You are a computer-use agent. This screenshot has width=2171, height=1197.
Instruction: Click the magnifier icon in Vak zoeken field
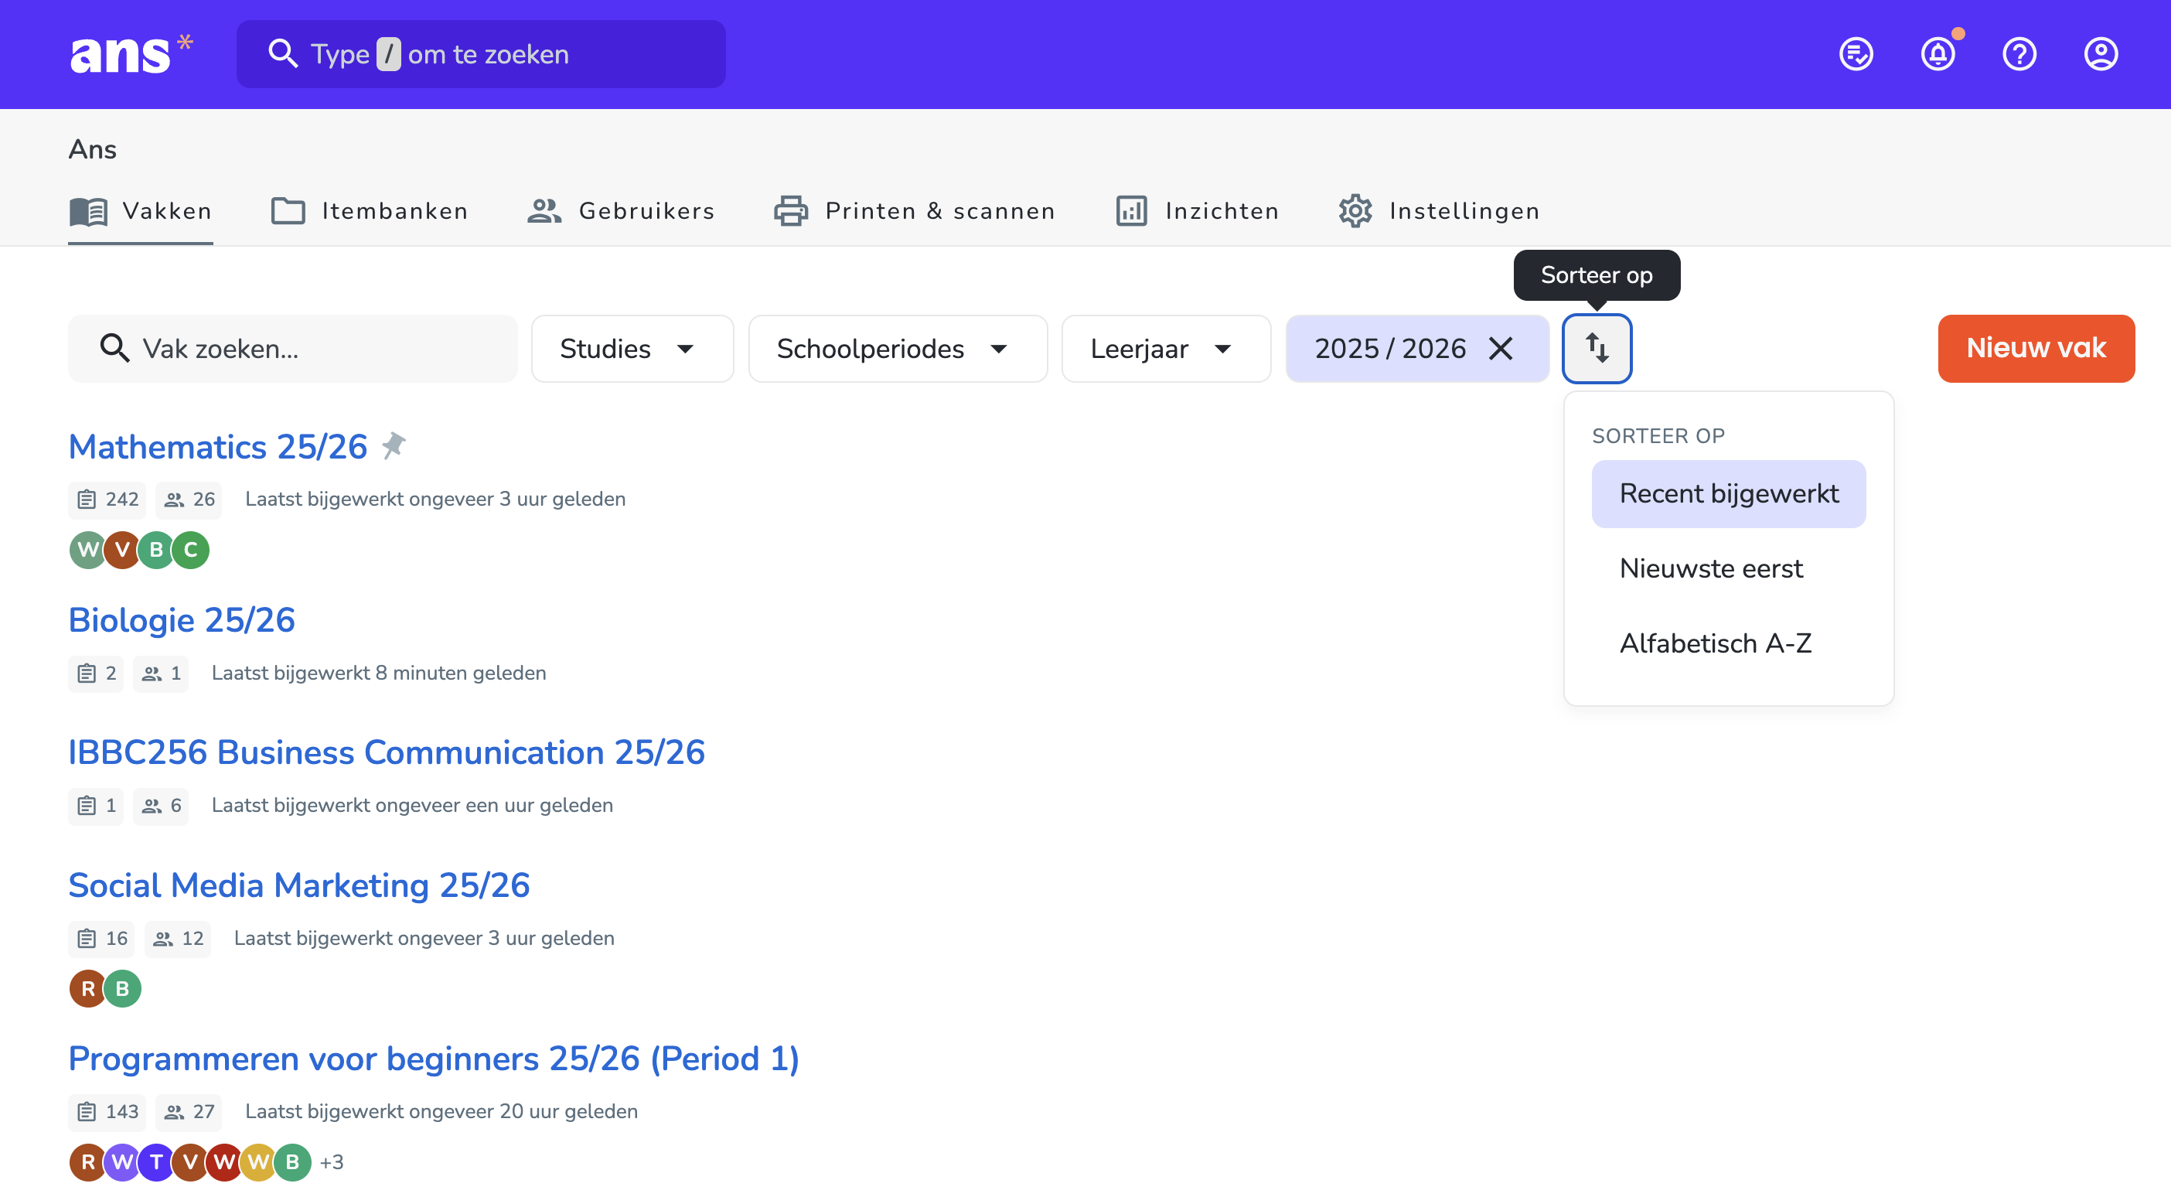[x=114, y=348]
